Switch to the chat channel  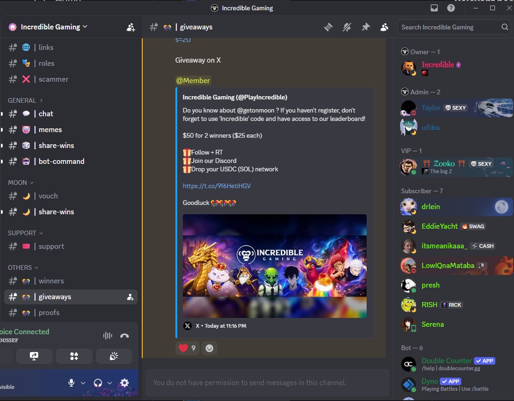(x=71, y=114)
